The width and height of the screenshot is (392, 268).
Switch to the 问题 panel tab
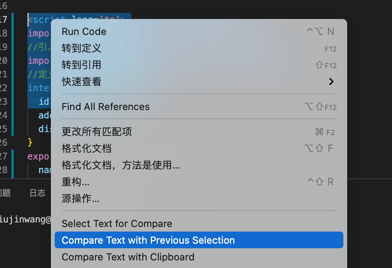click(x=5, y=193)
